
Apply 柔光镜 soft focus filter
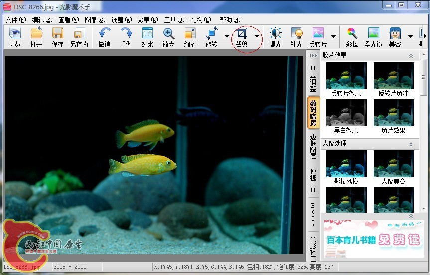point(373,37)
